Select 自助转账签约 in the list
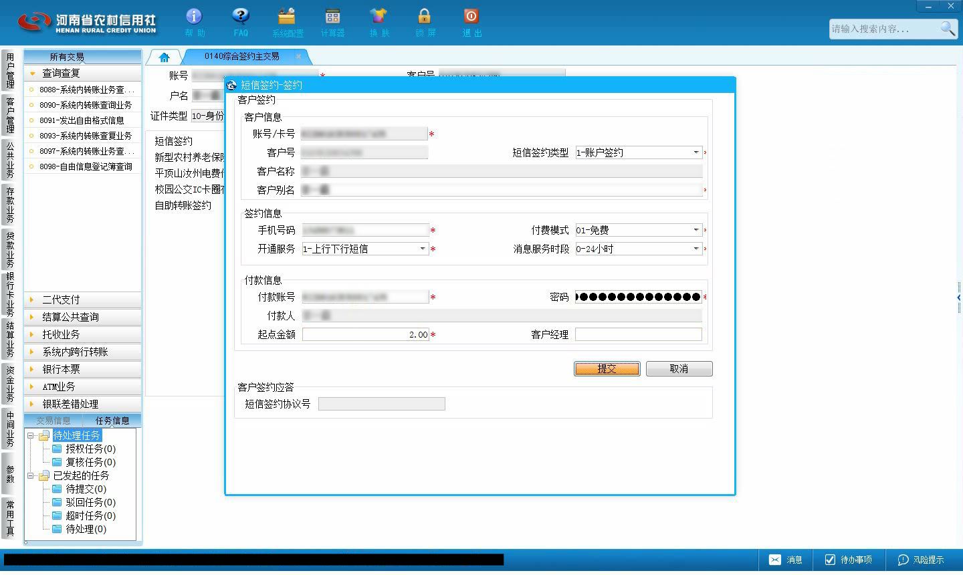 183,205
